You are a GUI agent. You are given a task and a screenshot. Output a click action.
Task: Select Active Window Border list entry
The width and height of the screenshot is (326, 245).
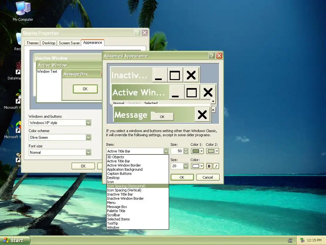(x=138, y=165)
